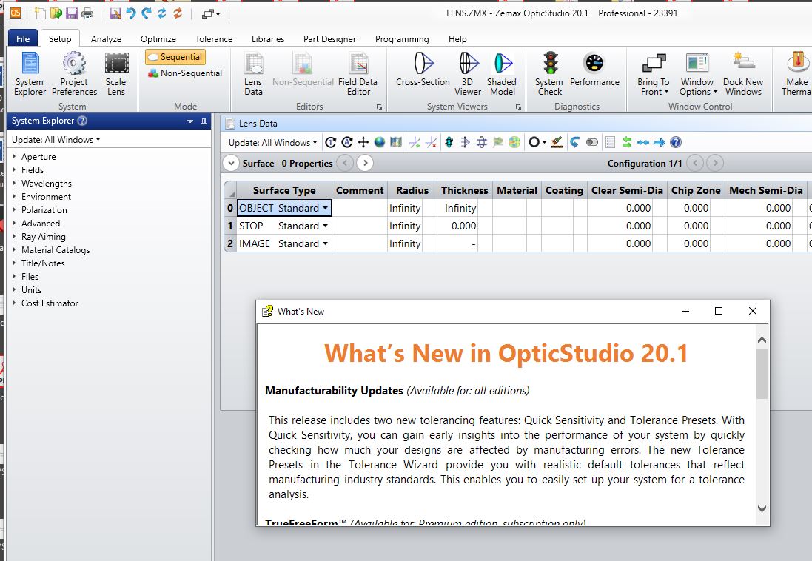Open a lens file from the quick toolbar
This screenshot has width=812, height=561.
(56, 13)
